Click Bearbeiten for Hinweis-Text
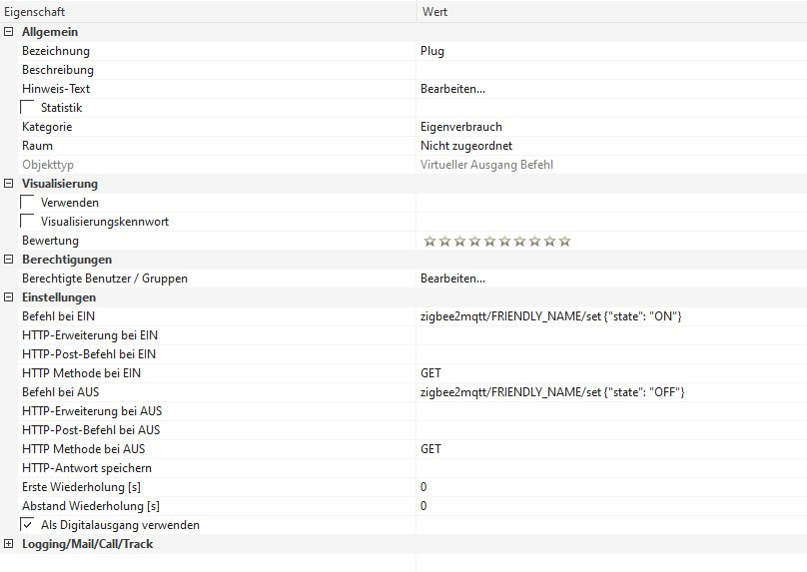The image size is (807, 572). click(x=452, y=89)
